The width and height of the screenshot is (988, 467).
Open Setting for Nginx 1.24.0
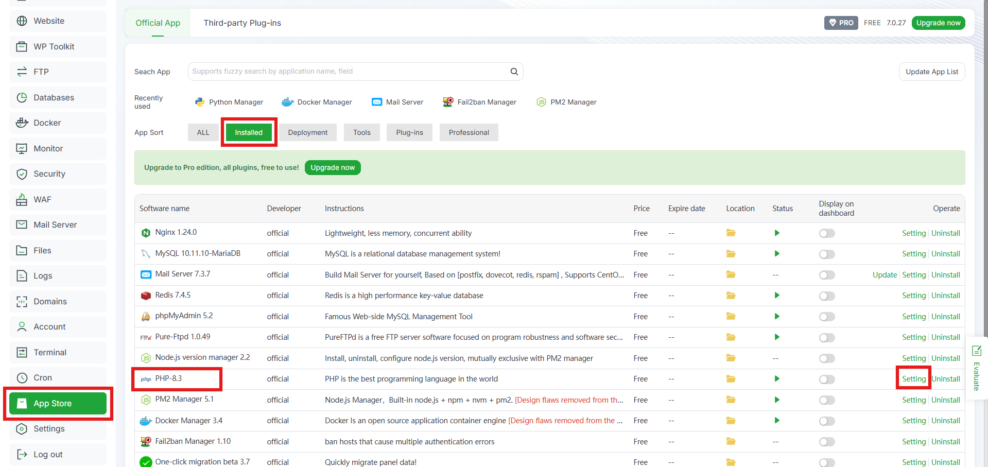[914, 233]
